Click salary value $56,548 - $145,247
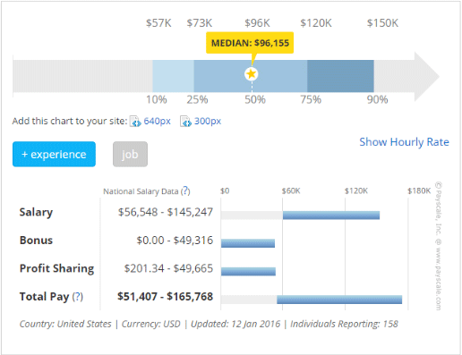Viewport: 462px width, 355px height. click(x=166, y=212)
